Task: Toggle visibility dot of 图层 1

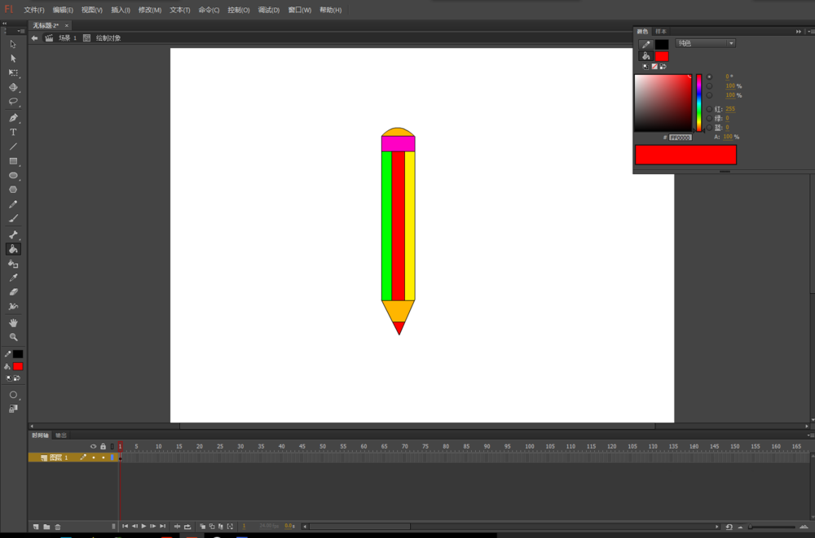Action: pyautogui.click(x=93, y=457)
